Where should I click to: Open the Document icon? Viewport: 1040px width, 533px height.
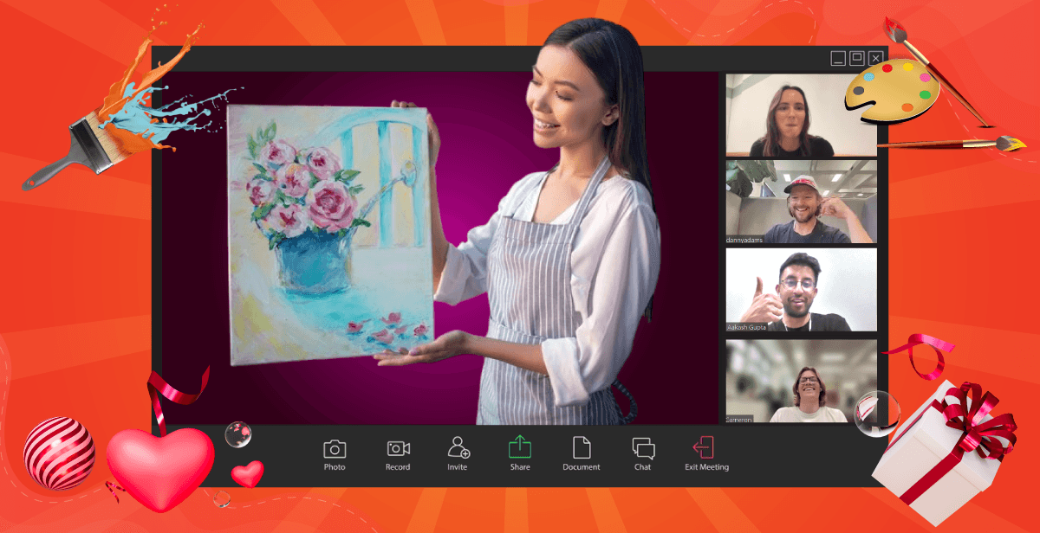point(582,447)
